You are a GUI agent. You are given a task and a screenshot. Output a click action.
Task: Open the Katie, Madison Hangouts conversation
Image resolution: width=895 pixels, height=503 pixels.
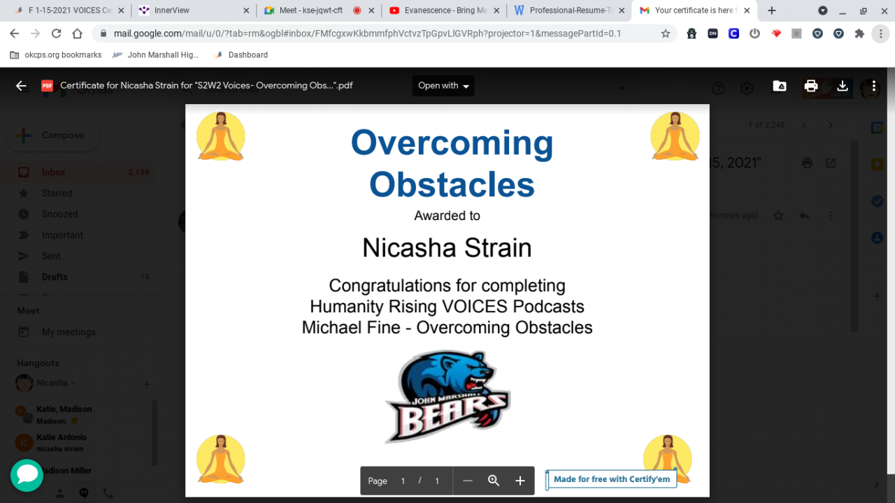tap(79, 414)
